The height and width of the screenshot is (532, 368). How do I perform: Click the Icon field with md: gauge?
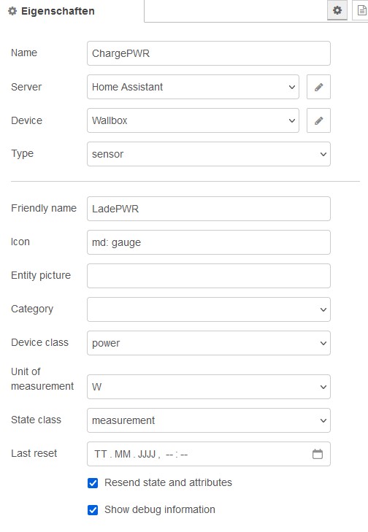[208, 242]
